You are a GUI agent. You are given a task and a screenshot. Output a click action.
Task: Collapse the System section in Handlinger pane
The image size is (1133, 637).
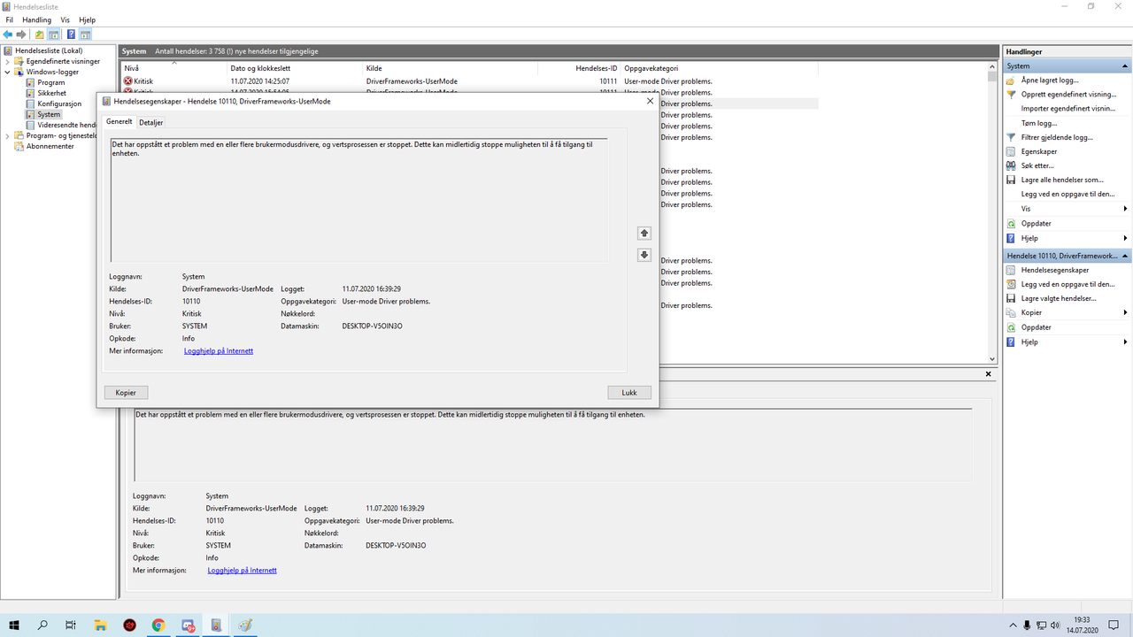tap(1126, 65)
